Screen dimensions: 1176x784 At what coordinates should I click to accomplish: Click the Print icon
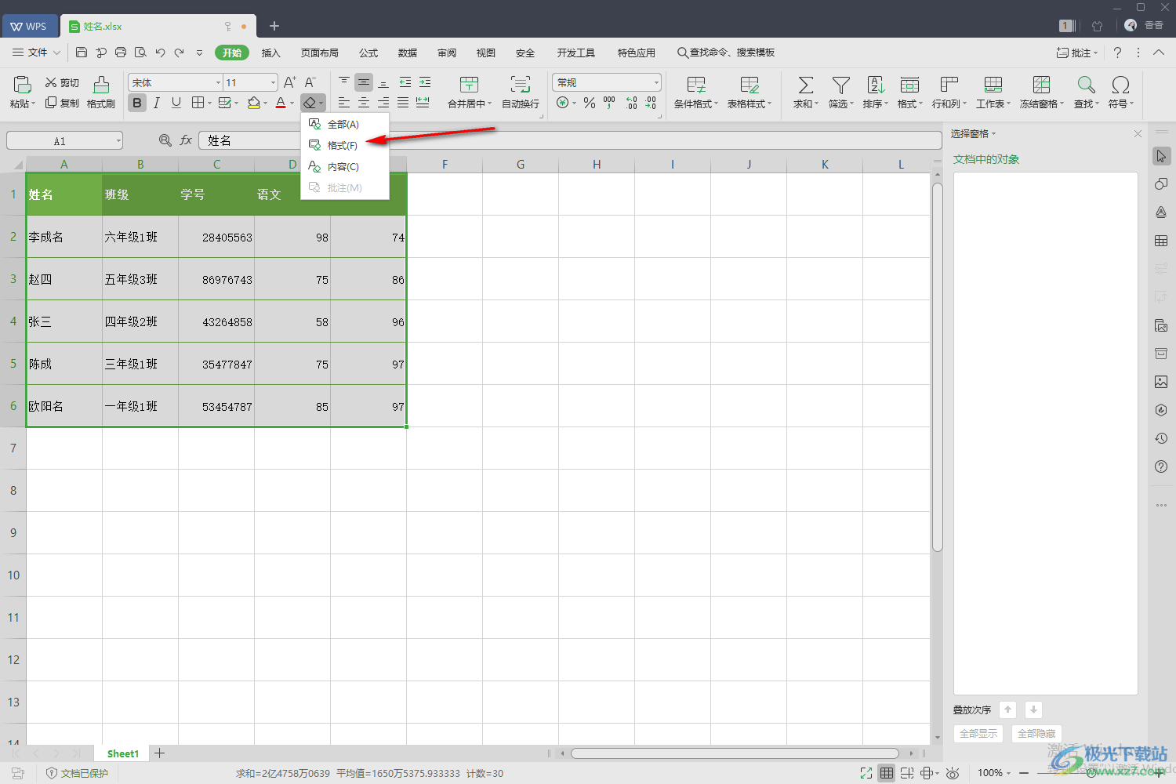(121, 53)
